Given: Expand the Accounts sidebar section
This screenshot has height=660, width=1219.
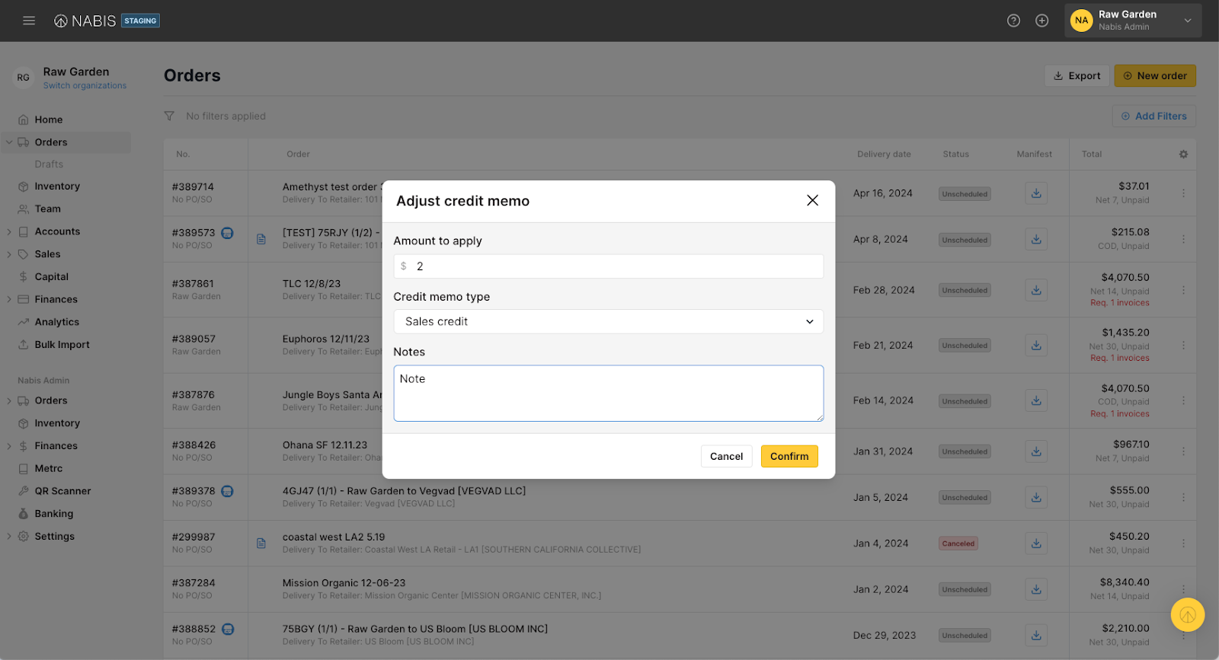Looking at the screenshot, I should (x=9, y=231).
